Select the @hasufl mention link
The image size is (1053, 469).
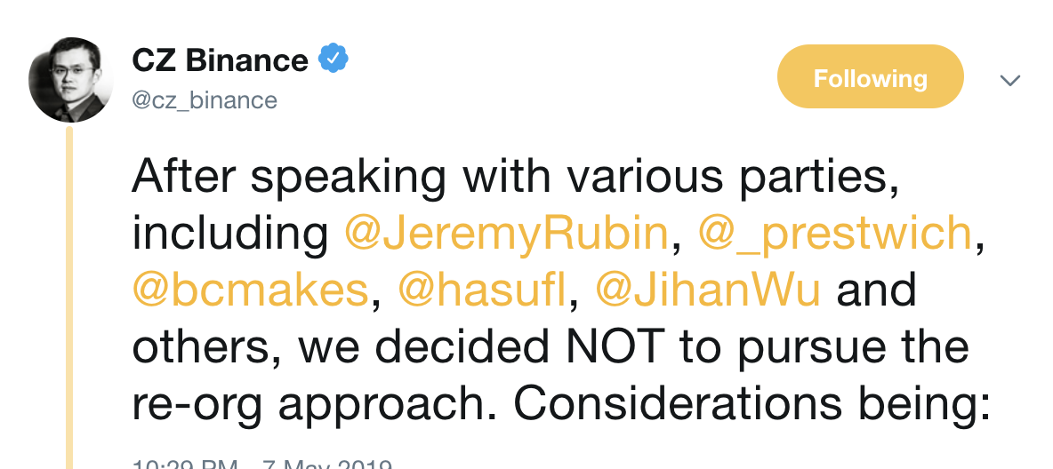click(481, 290)
